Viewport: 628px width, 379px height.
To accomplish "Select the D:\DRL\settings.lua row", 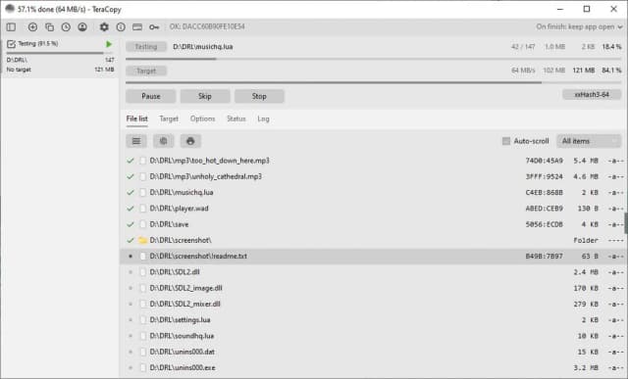I will click(374, 320).
